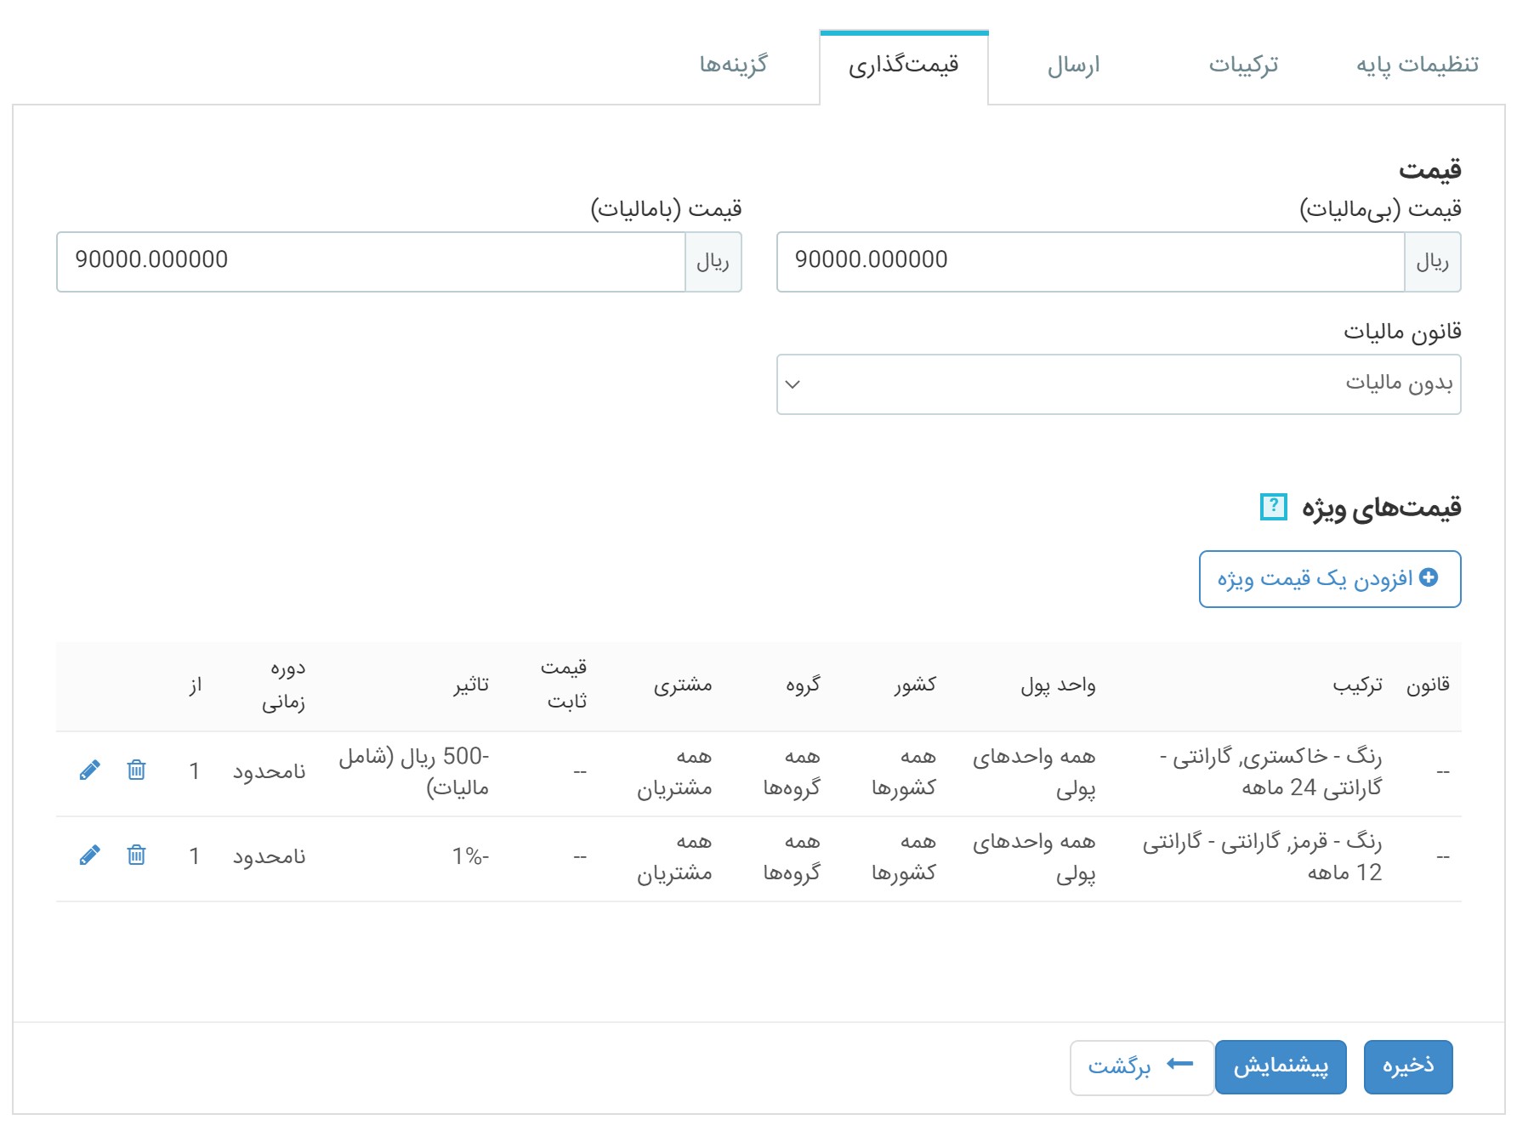Image resolution: width=1517 pixels, height=1131 pixels.
Task: Focus the قیمت (بامالیات) input field
Action: [x=371, y=262]
